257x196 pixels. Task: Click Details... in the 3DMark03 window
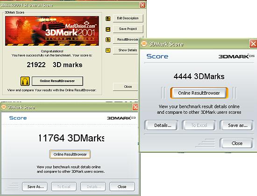pyautogui.click(x=93, y=187)
